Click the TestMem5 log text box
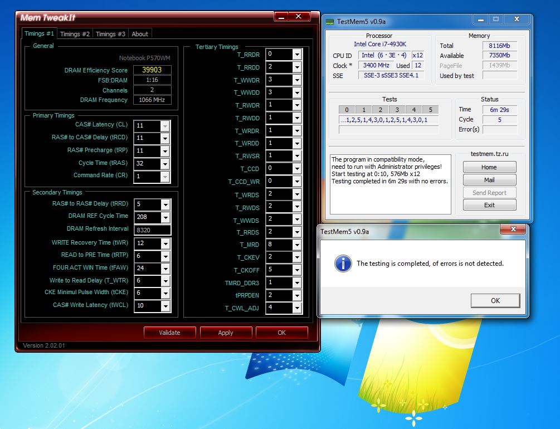 [391, 184]
